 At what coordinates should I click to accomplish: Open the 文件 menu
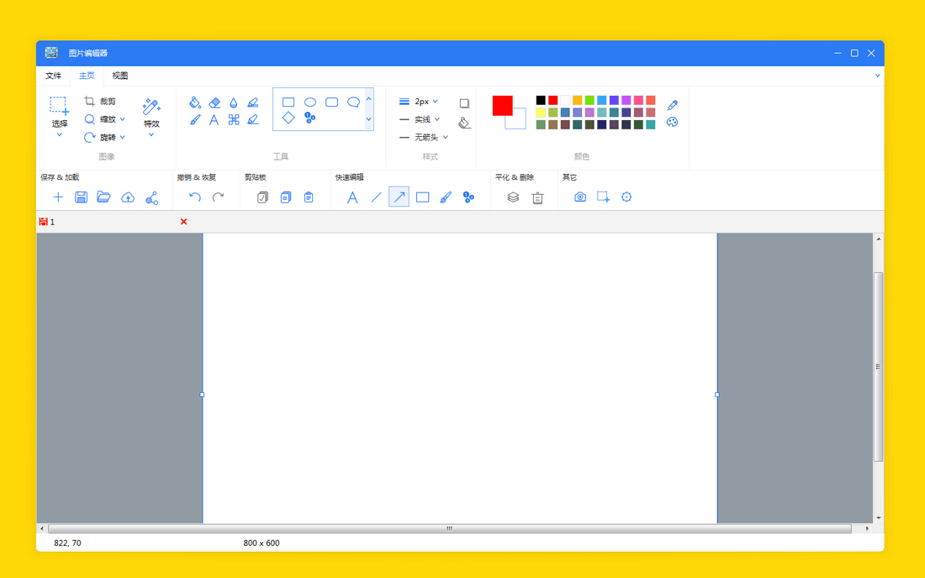click(53, 76)
